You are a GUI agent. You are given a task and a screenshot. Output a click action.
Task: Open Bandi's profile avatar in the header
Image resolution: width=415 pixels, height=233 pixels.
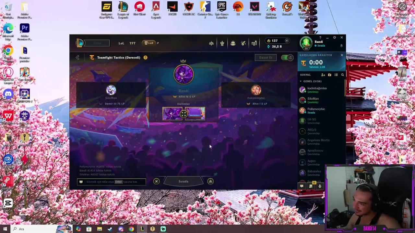click(306, 43)
